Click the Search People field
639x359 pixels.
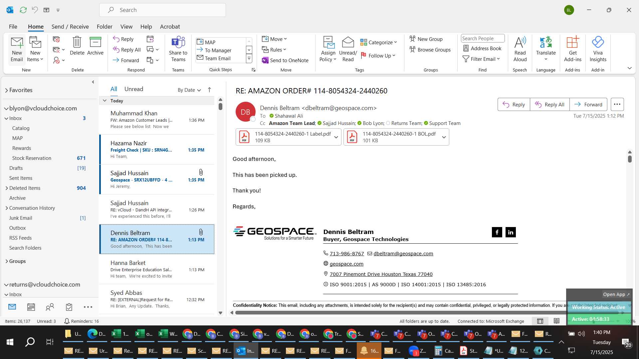[483, 38]
